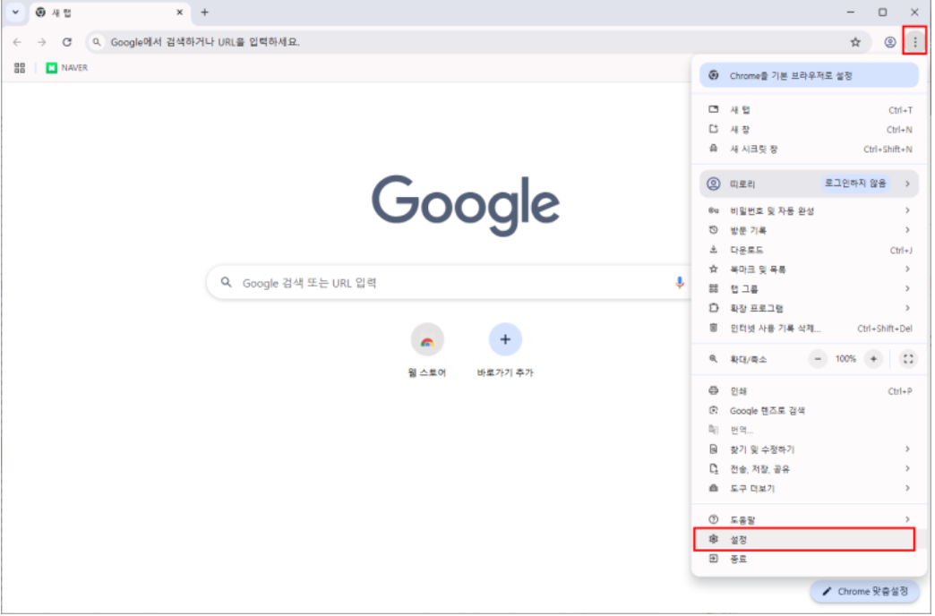Select Google 렌즈로 검색 icon

point(713,410)
